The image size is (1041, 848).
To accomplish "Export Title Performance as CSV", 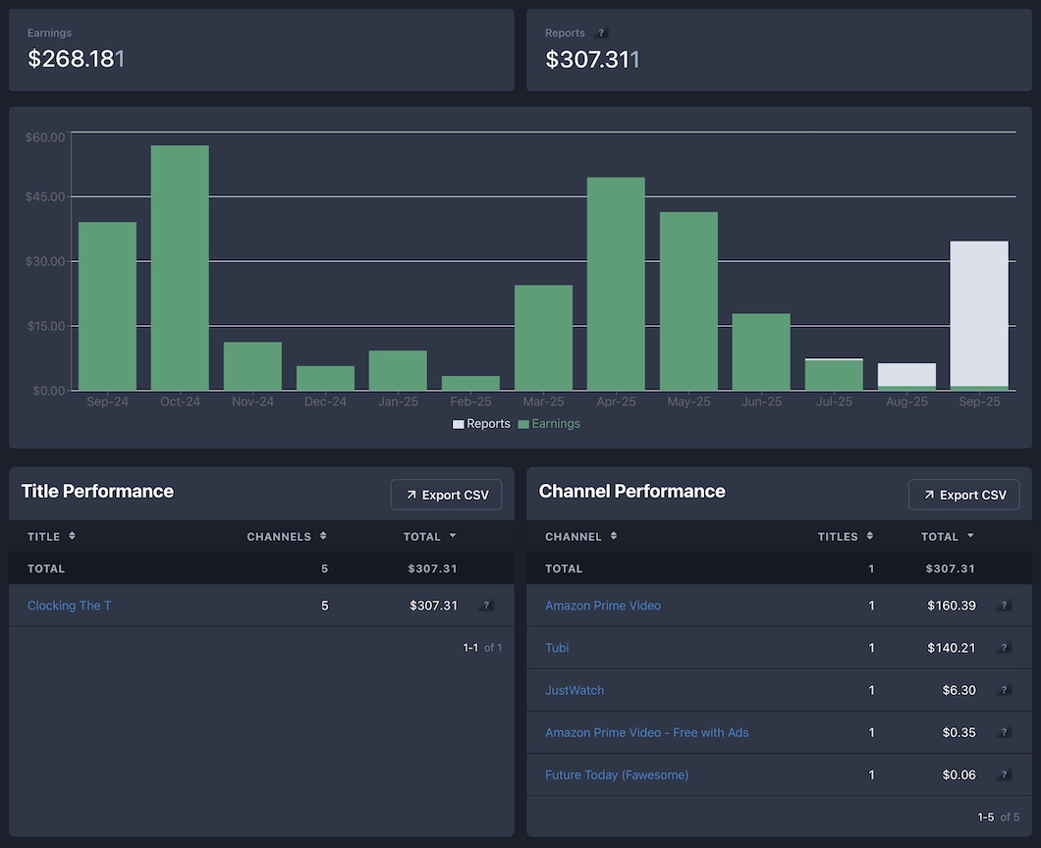I will click(x=446, y=495).
